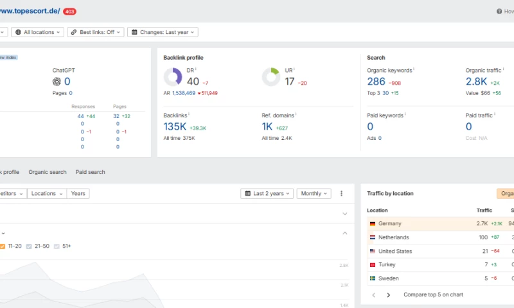Select the Organic tab in Traffic by location
The height and width of the screenshot is (308, 514).
coord(506,193)
